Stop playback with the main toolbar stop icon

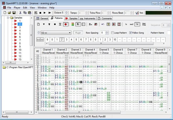pyautogui.click(x=40, y=13)
